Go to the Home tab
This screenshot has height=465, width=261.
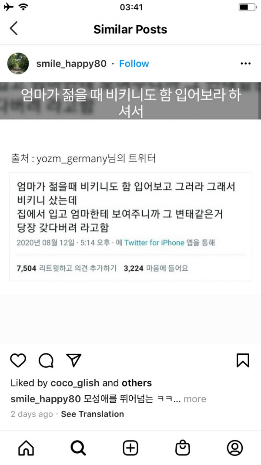tap(26, 448)
